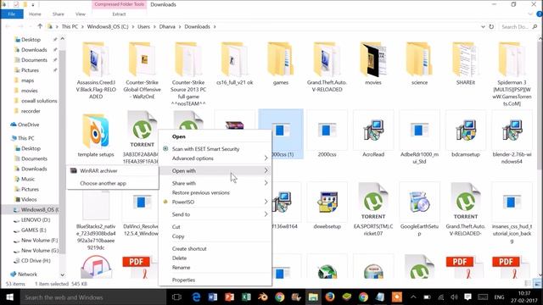
Task: Click Windows8_OS (C:) in the breadcrumb
Action: coord(108,26)
